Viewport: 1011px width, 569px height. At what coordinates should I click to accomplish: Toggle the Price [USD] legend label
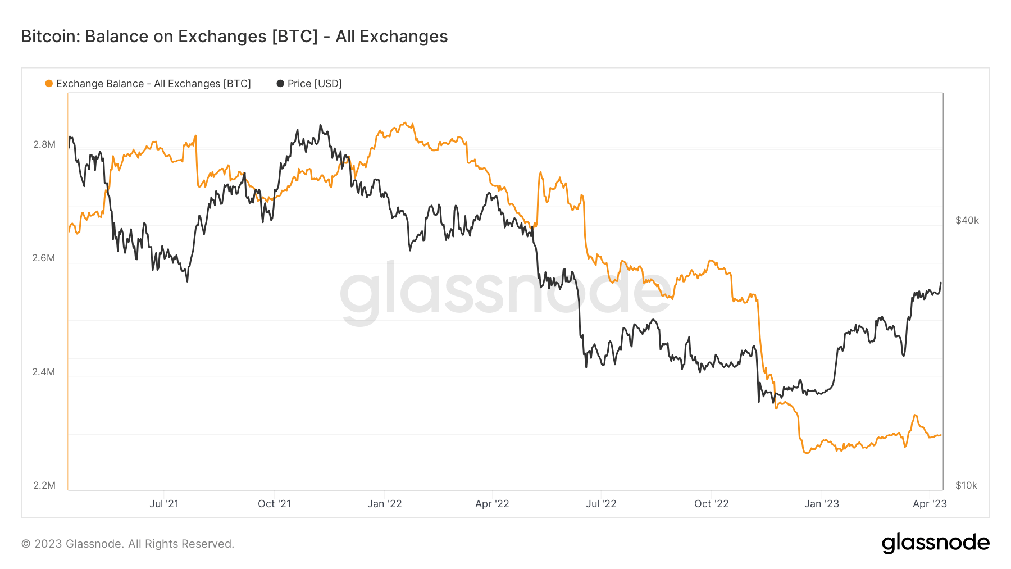pyautogui.click(x=315, y=84)
